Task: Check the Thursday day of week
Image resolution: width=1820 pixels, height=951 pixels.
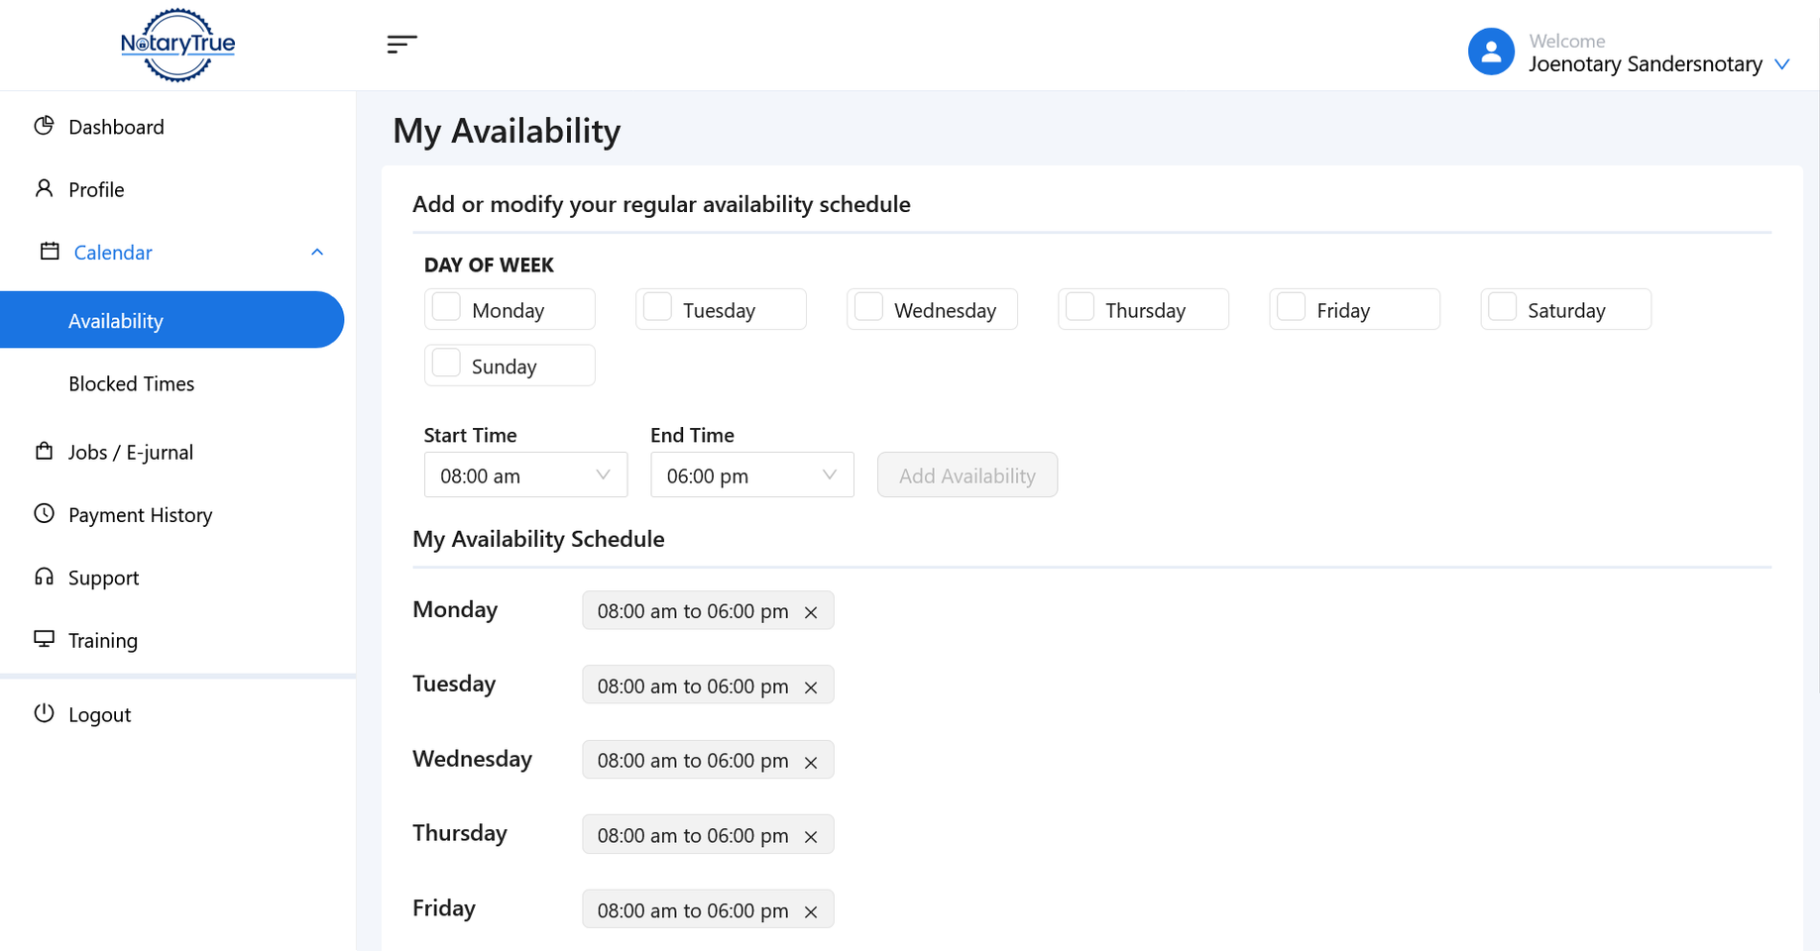Action: 1080,308
